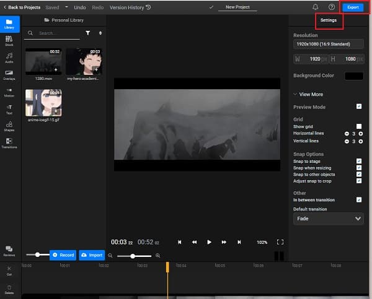Viewport: 372px width, 299px height.
Task: Open the Overlays panel
Action: click(x=9, y=75)
